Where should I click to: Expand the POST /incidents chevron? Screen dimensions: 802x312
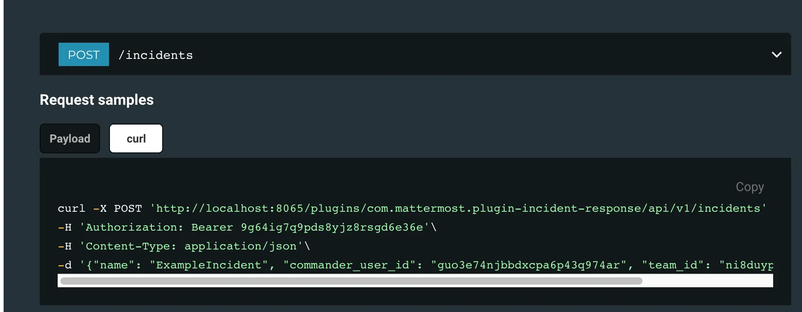pyautogui.click(x=776, y=54)
